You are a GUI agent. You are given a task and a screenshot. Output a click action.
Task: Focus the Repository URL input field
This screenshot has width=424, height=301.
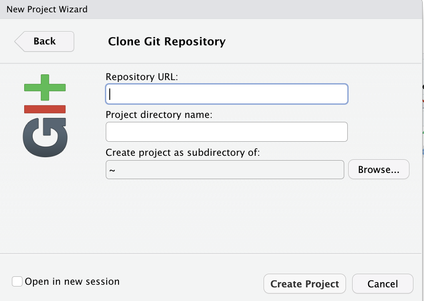[x=227, y=94]
